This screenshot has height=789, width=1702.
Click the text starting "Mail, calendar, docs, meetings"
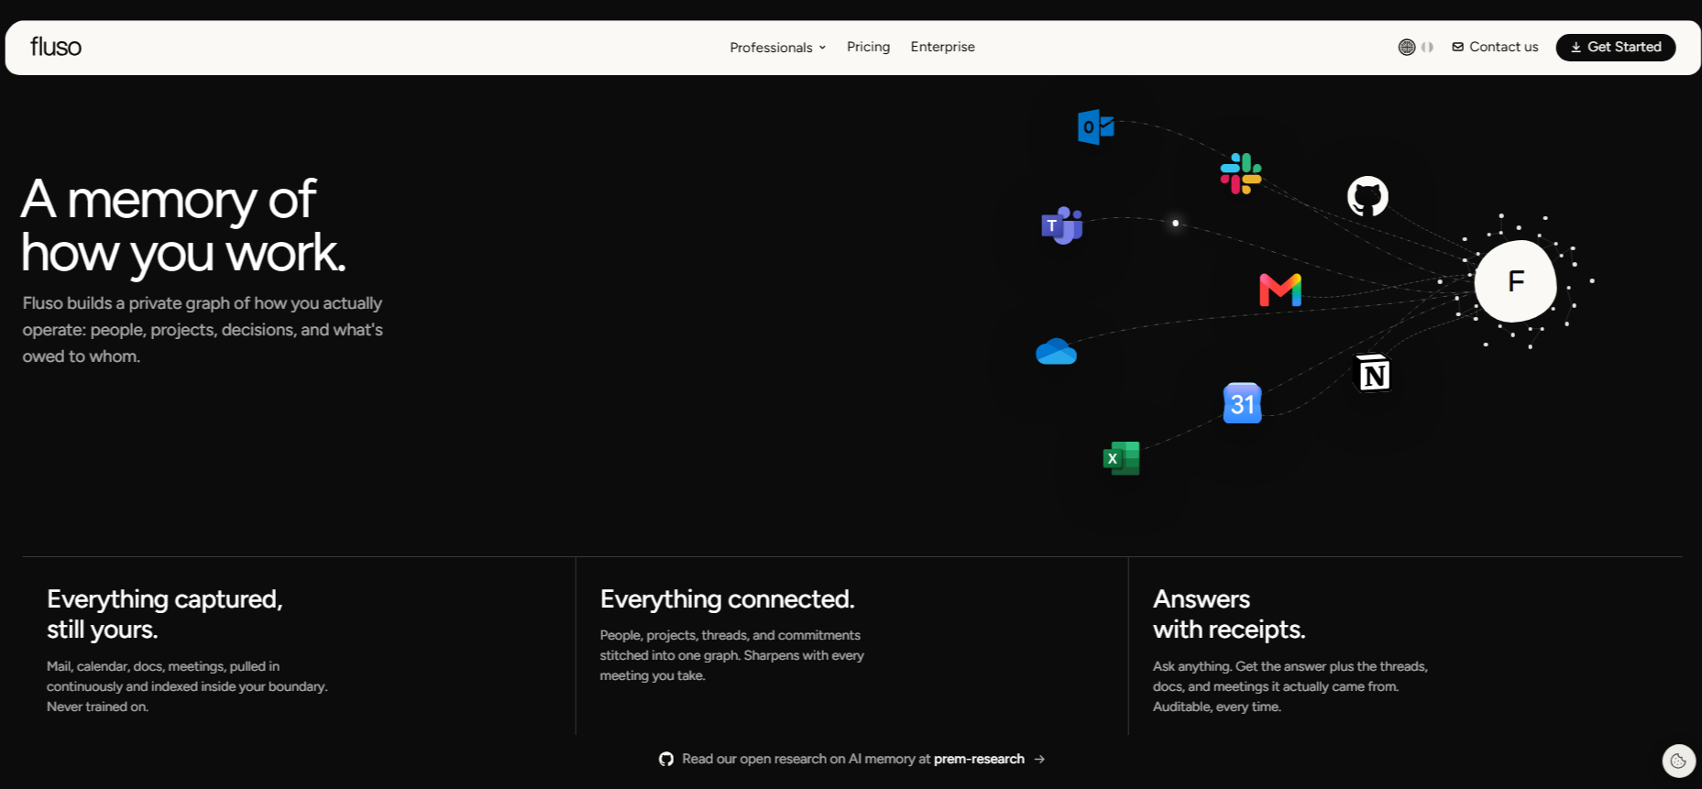pos(187,686)
